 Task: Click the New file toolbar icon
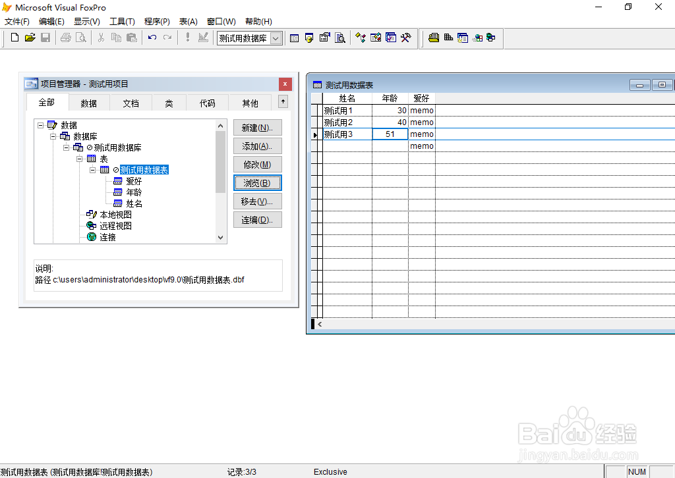[x=15, y=38]
